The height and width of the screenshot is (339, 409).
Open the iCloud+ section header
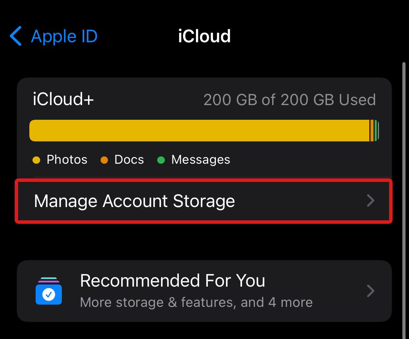click(63, 99)
